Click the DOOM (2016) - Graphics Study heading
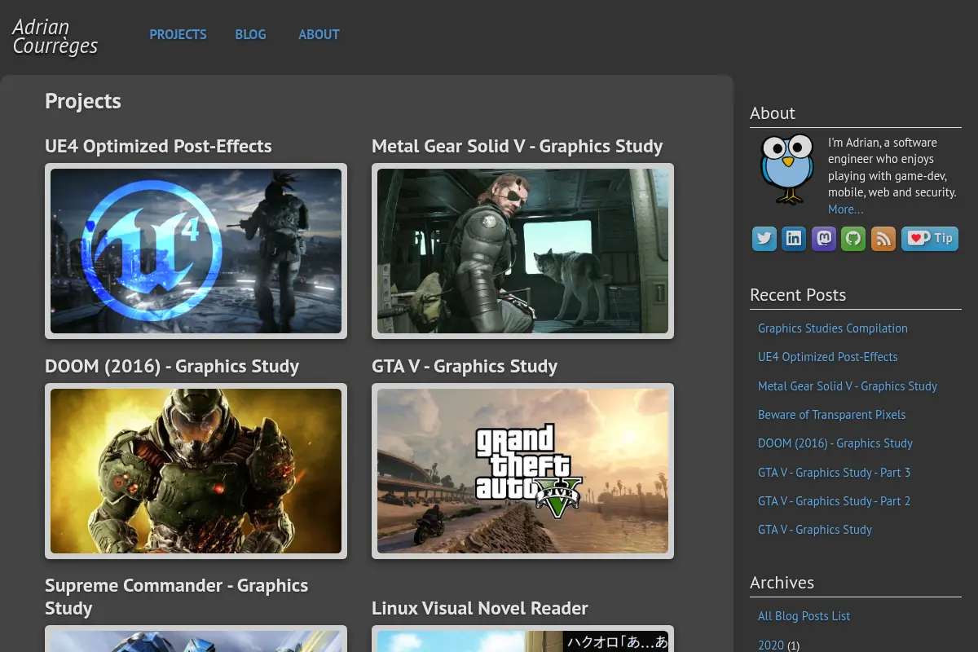 tap(172, 367)
